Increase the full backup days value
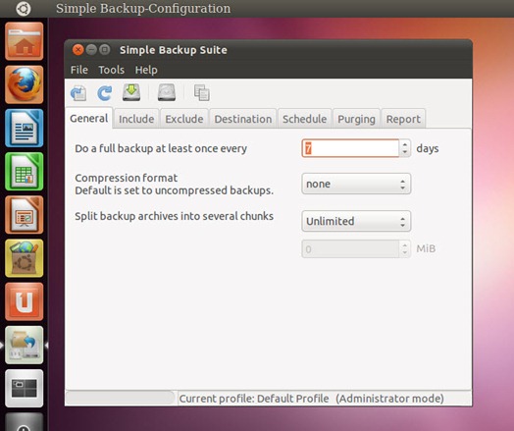 pos(405,144)
